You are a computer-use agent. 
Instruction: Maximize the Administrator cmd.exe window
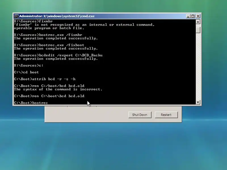[x=193, y=16]
